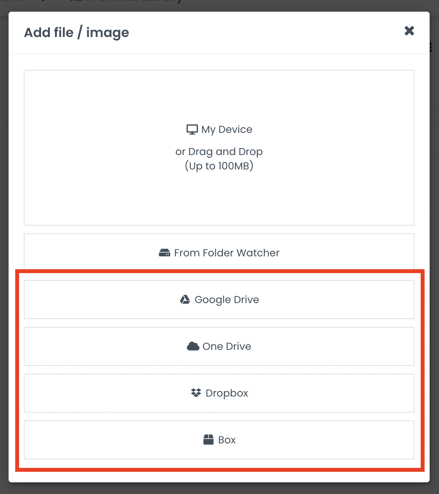
Task: Click the My Device monitor icon
Action: point(192,129)
